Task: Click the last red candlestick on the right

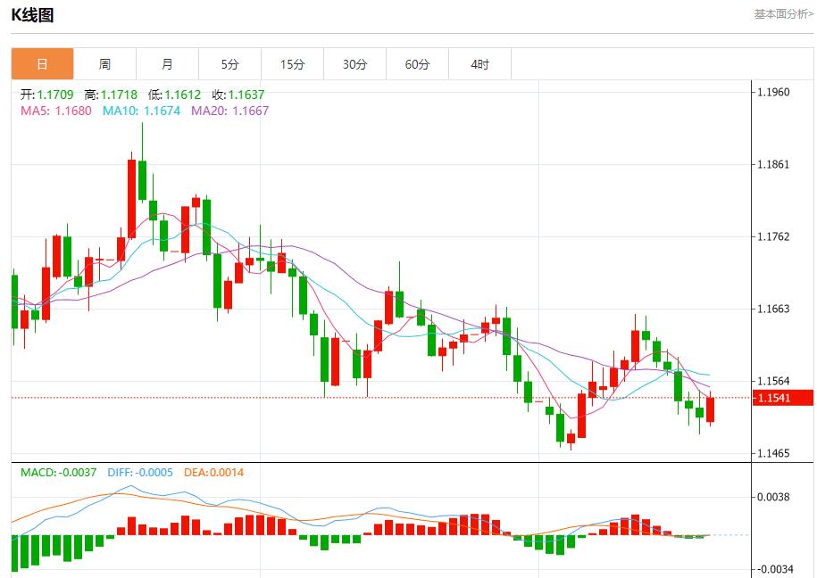Action: coord(711,410)
